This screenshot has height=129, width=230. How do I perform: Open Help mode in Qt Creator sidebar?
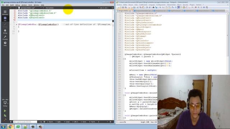[5, 44]
